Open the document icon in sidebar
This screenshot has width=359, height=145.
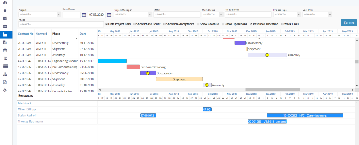click(x=5, y=42)
